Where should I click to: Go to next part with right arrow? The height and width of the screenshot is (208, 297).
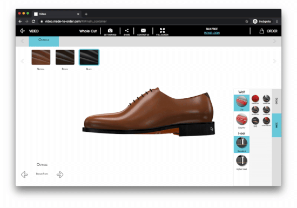(60, 175)
